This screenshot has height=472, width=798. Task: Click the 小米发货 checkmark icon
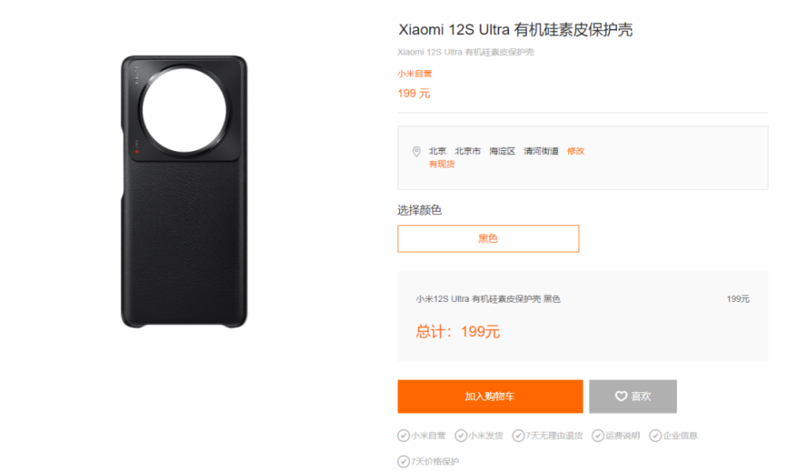click(x=460, y=436)
